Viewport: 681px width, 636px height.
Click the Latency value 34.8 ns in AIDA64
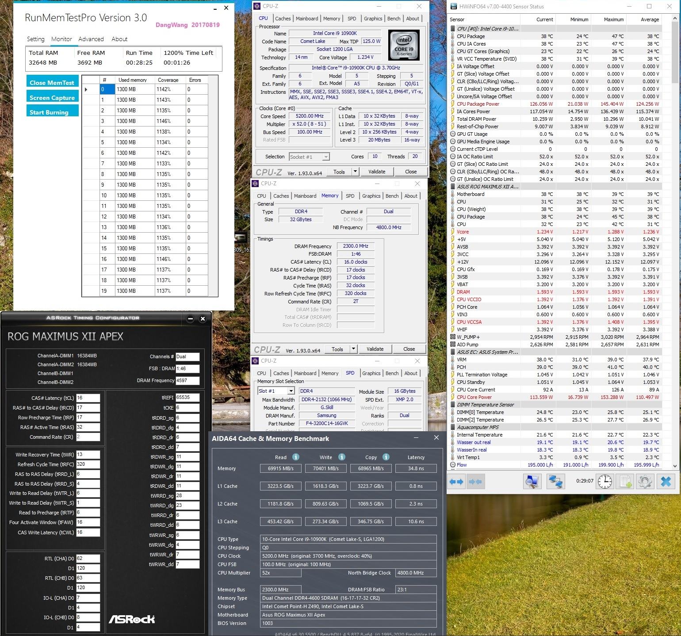(x=416, y=468)
